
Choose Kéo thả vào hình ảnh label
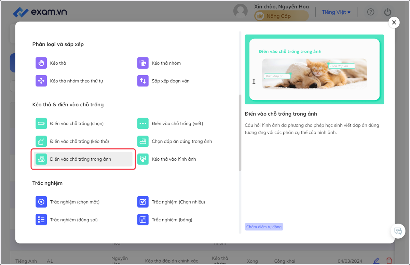point(174,159)
